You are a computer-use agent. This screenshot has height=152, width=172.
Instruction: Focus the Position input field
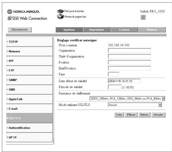tap(129, 62)
